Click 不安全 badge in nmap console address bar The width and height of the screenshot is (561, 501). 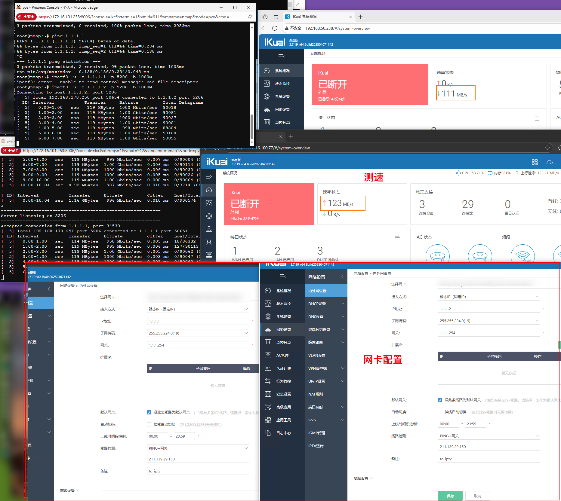[26, 17]
